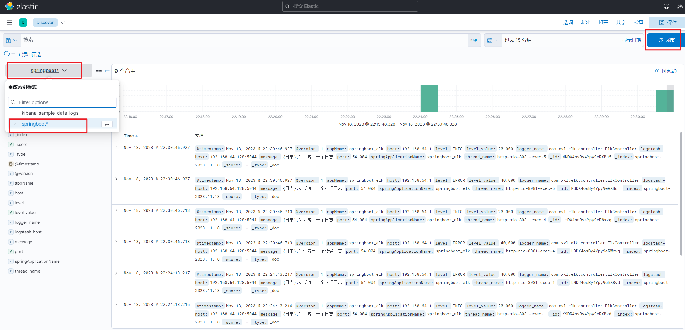Focus the Filter options input

[62, 102]
